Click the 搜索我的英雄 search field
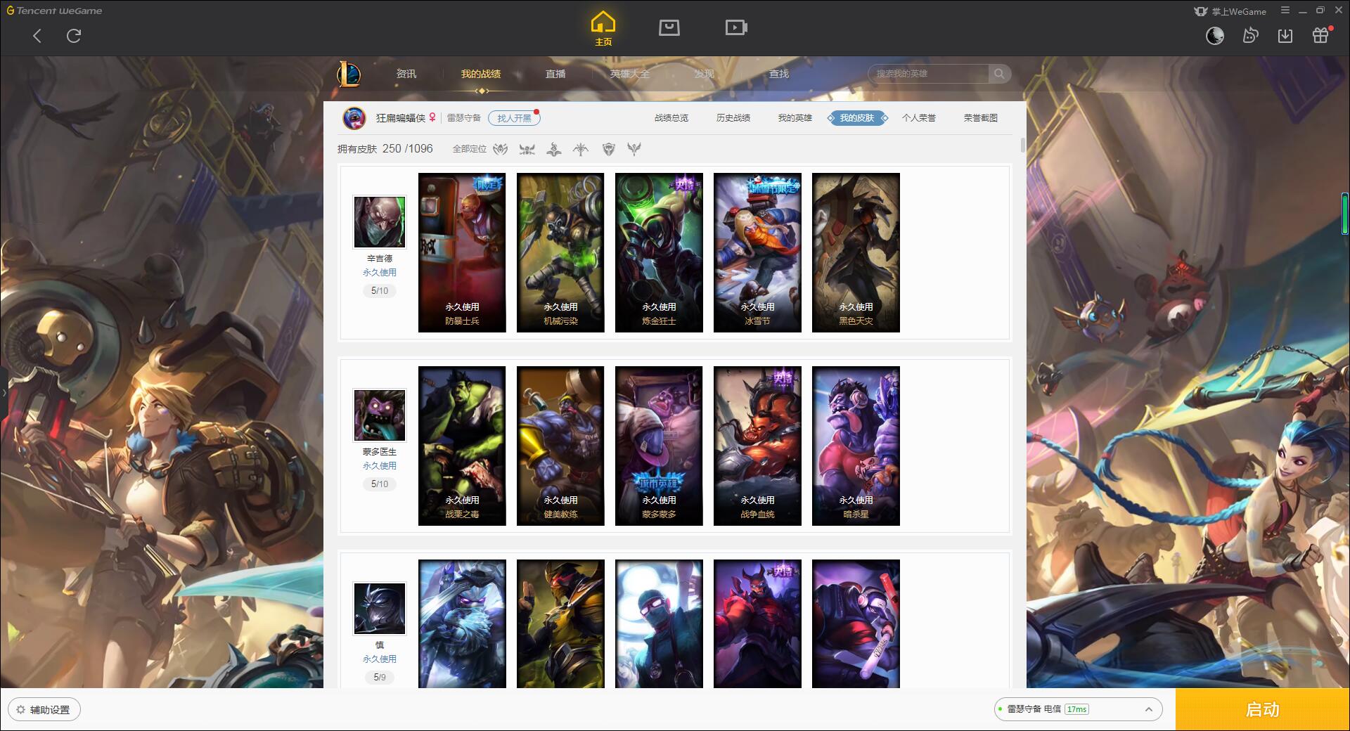 [930, 74]
